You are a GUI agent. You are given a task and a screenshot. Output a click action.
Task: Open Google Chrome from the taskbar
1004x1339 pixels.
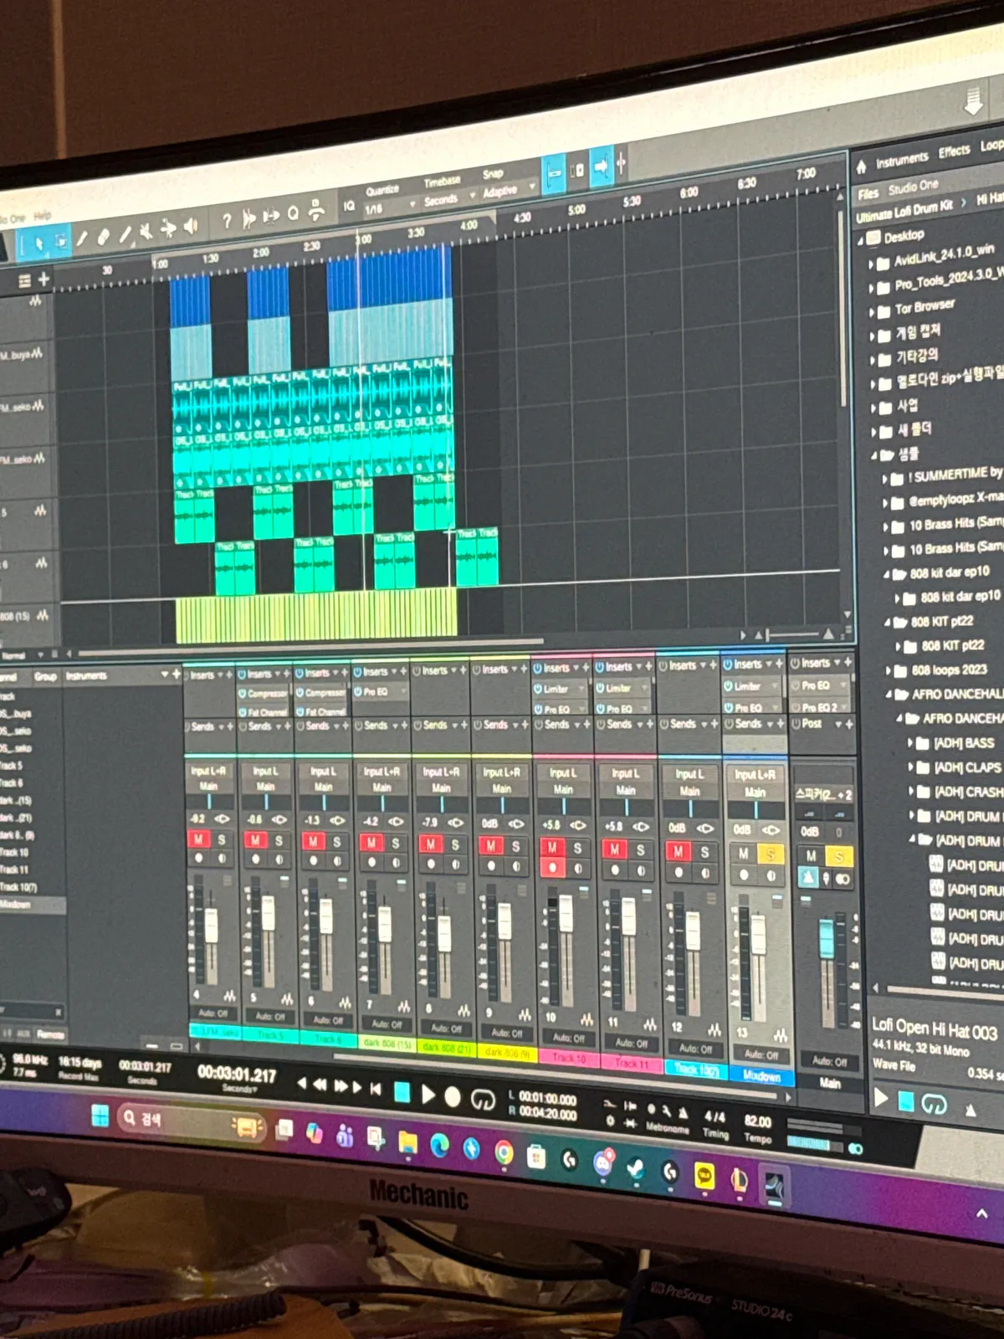[x=504, y=1152]
